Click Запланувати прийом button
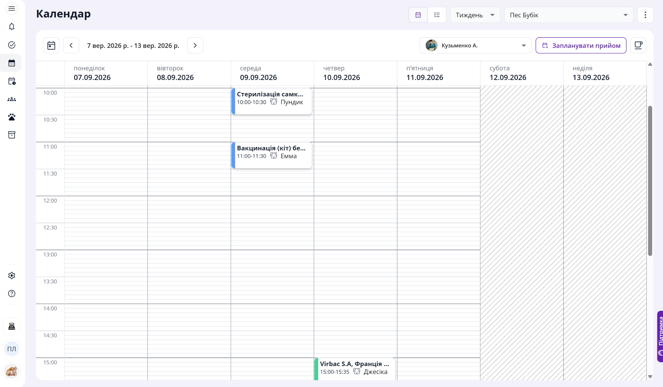 point(581,45)
